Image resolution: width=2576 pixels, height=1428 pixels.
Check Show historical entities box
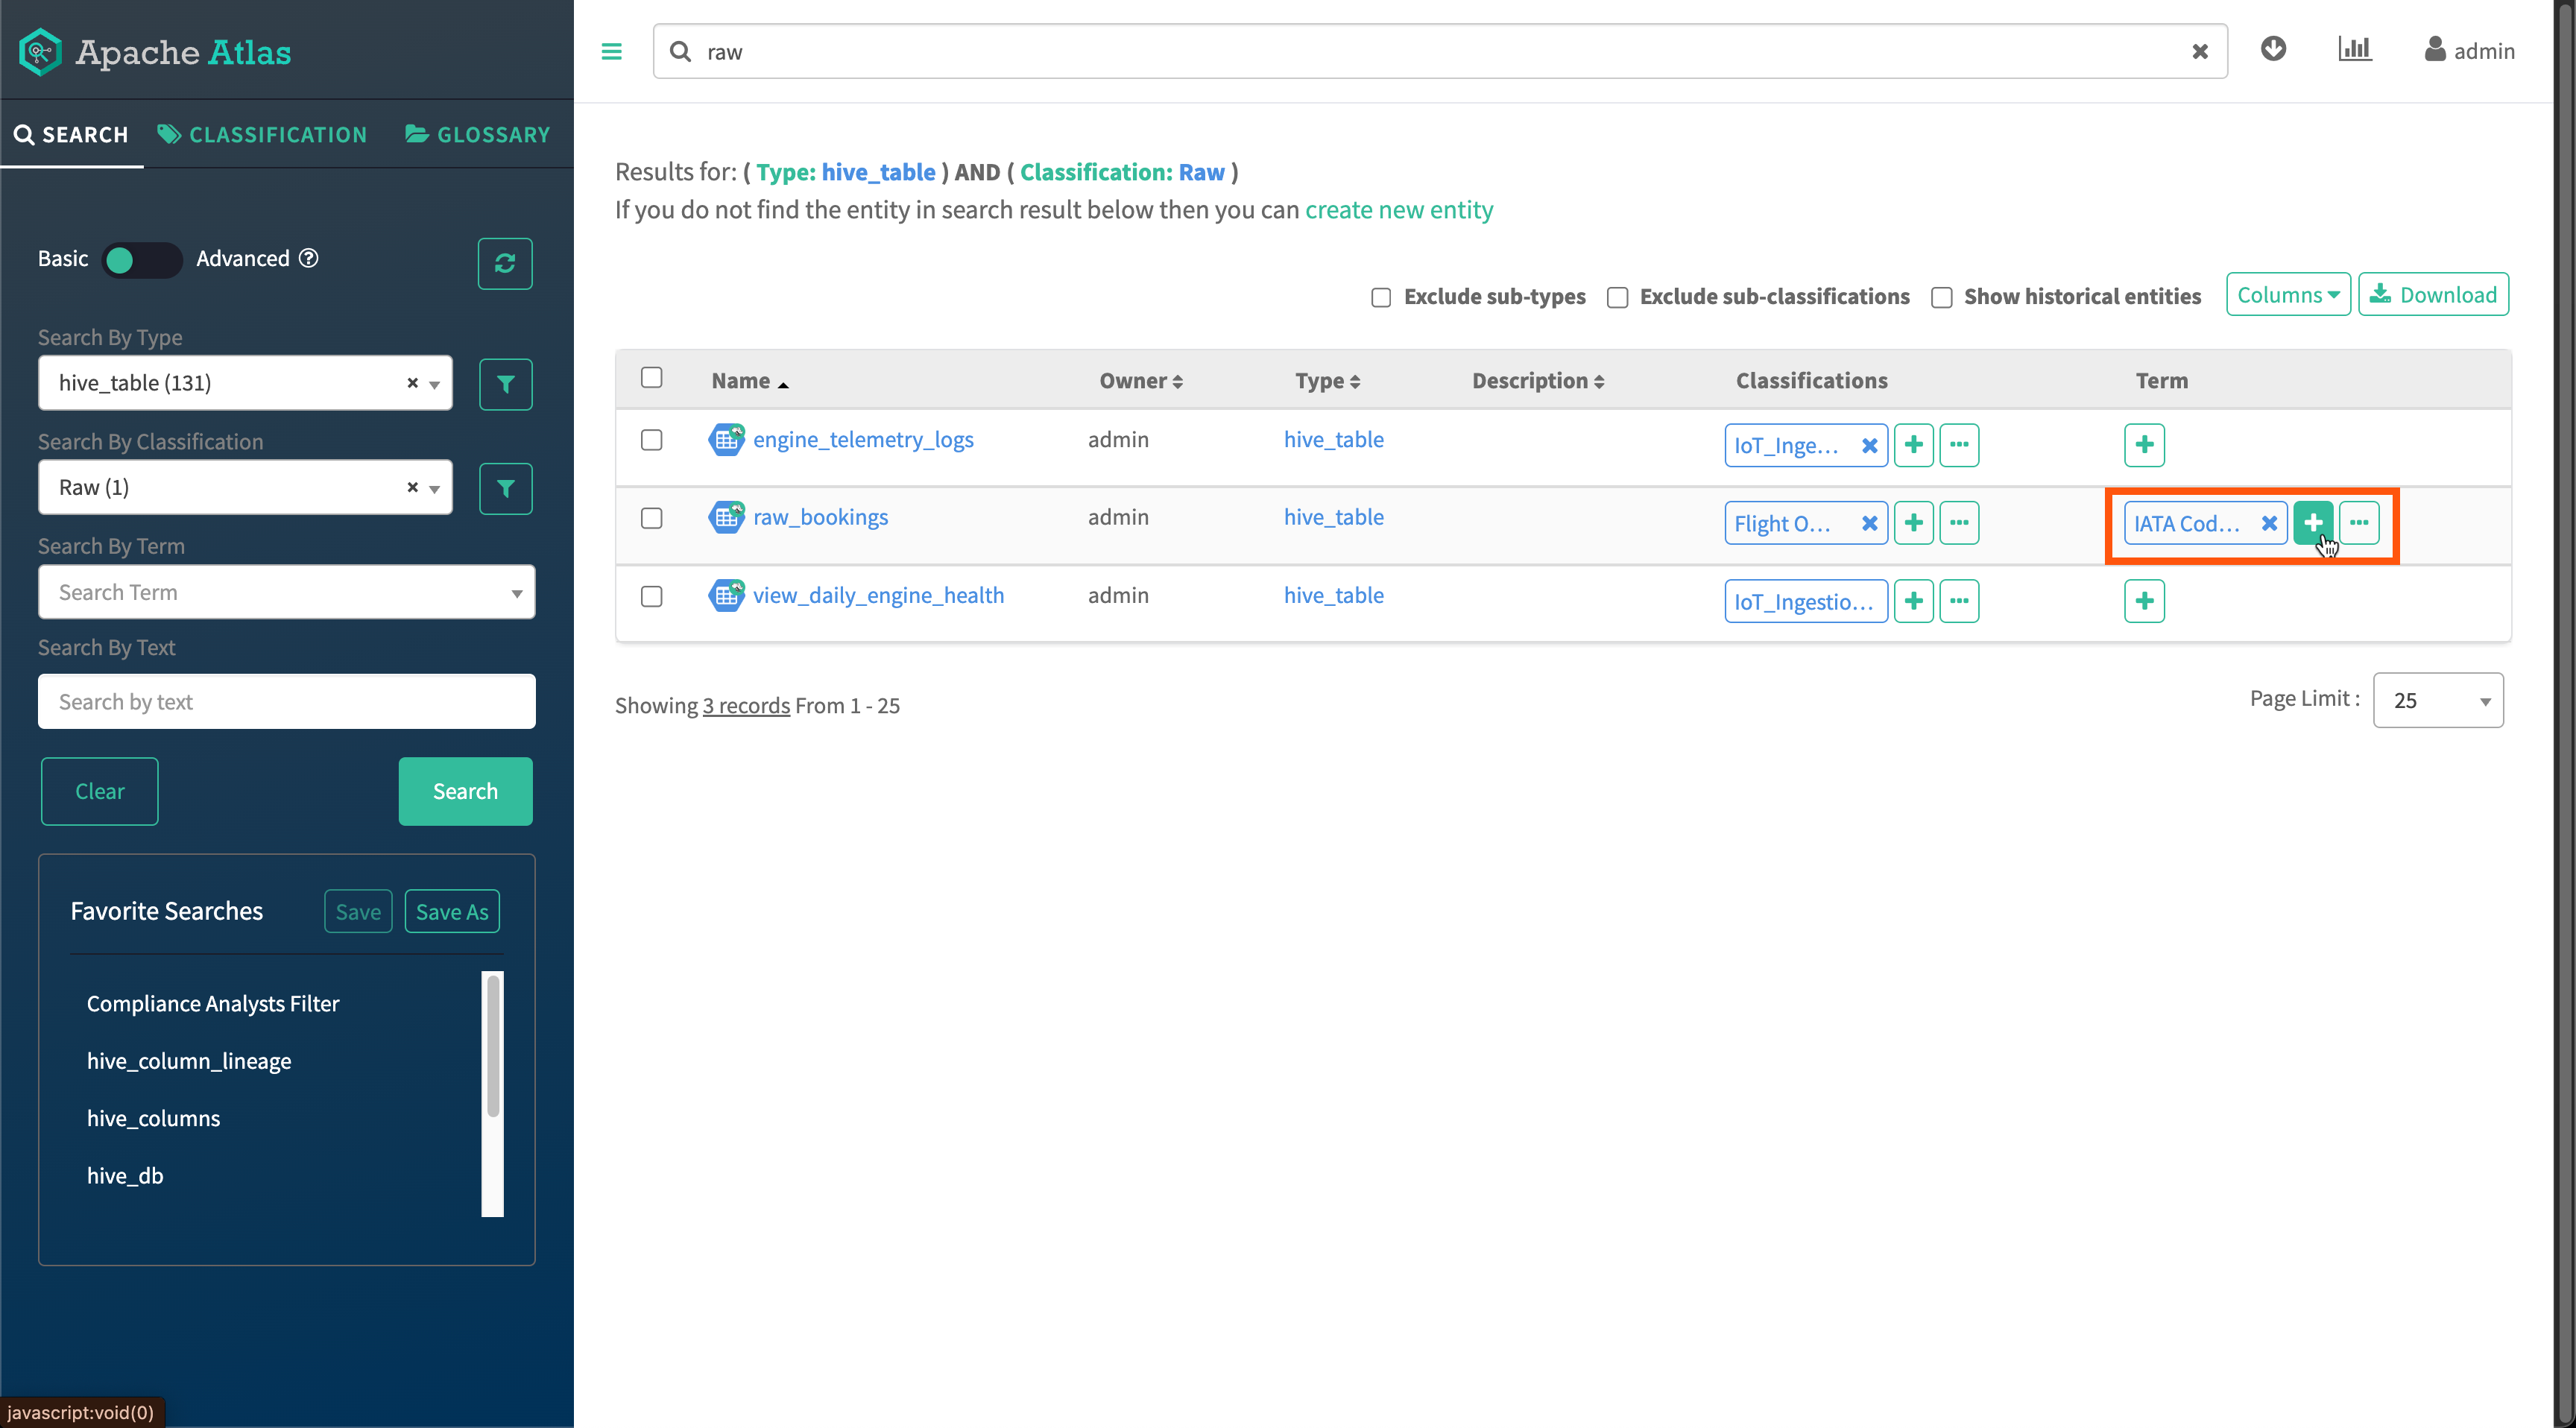coord(1941,297)
